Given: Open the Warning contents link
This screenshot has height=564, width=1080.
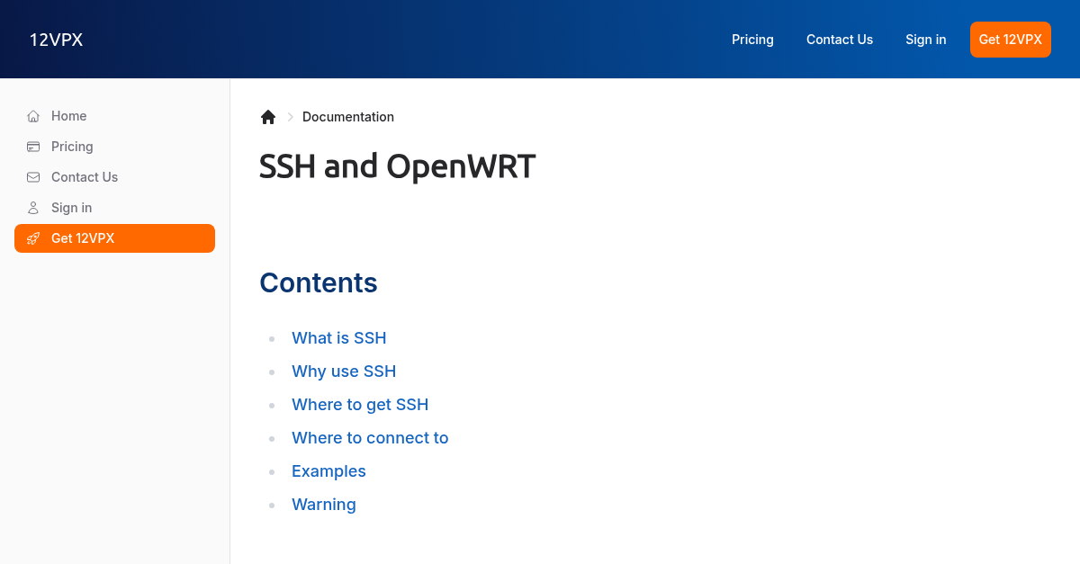Looking at the screenshot, I should coord(324,505).
